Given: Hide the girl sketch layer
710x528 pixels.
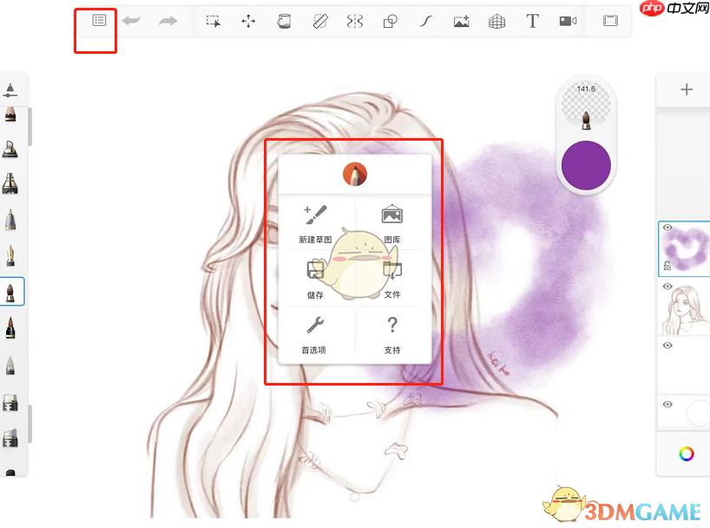Looking at the screenshot, I should 667,287.
